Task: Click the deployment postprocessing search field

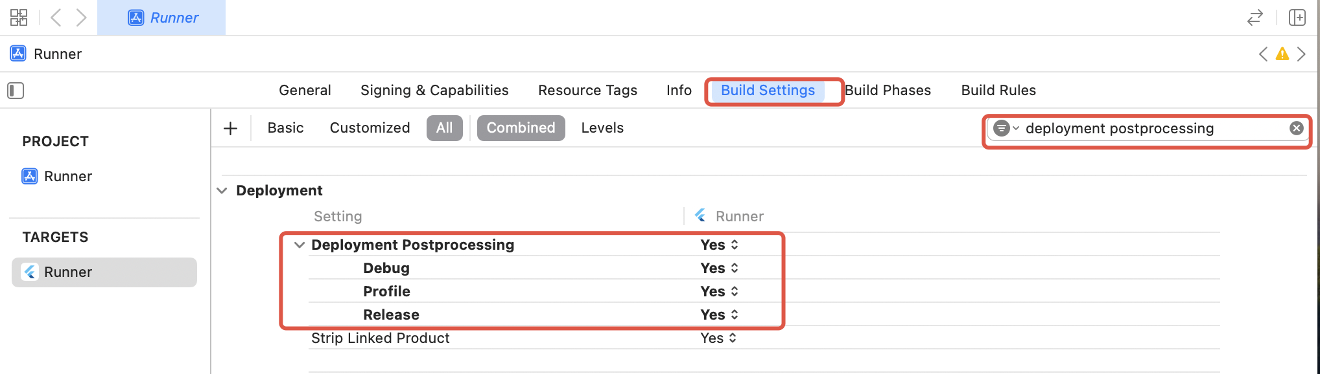Action: [x=1141, y=128]
